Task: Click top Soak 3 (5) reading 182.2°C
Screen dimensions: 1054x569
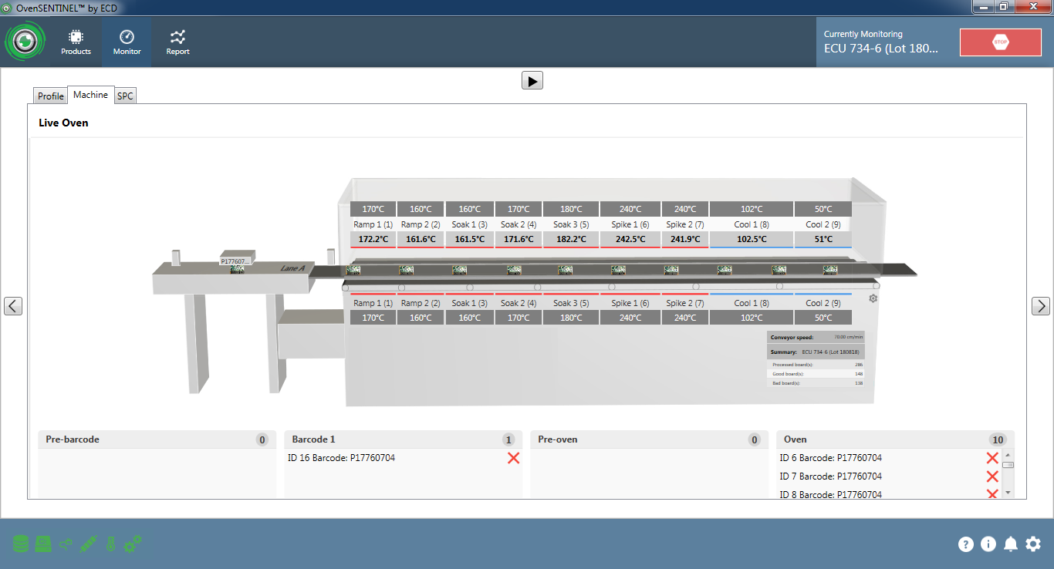Action: [571, 239]
